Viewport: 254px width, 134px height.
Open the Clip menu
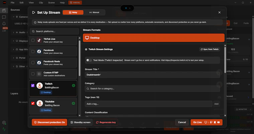(41, 3)
